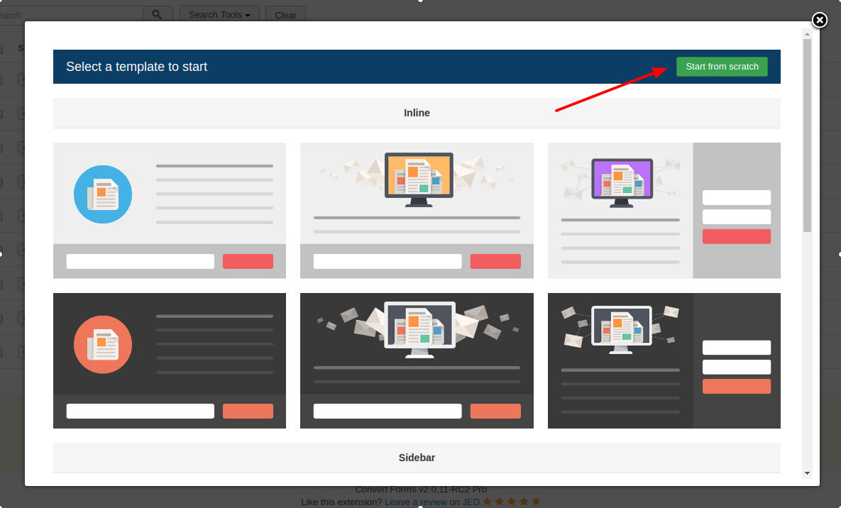Click the Start from scratch button

coord(721,67)
